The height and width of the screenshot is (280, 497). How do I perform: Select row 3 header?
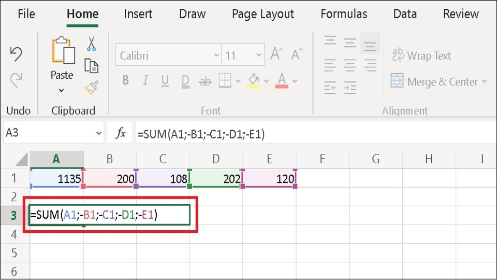(14, 215)
